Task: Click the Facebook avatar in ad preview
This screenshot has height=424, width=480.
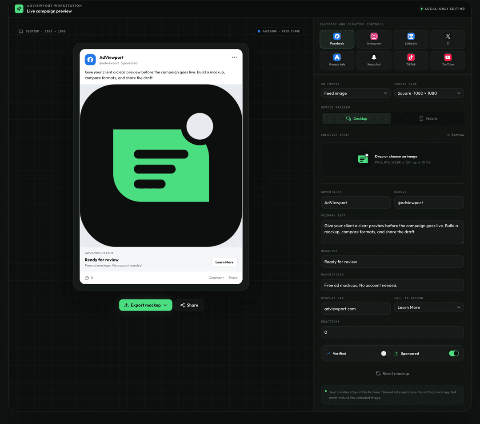Action: click(x=90, y=60)
